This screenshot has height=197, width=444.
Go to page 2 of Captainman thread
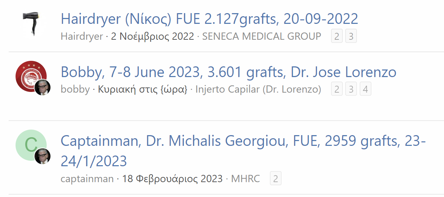pos(275,179)
